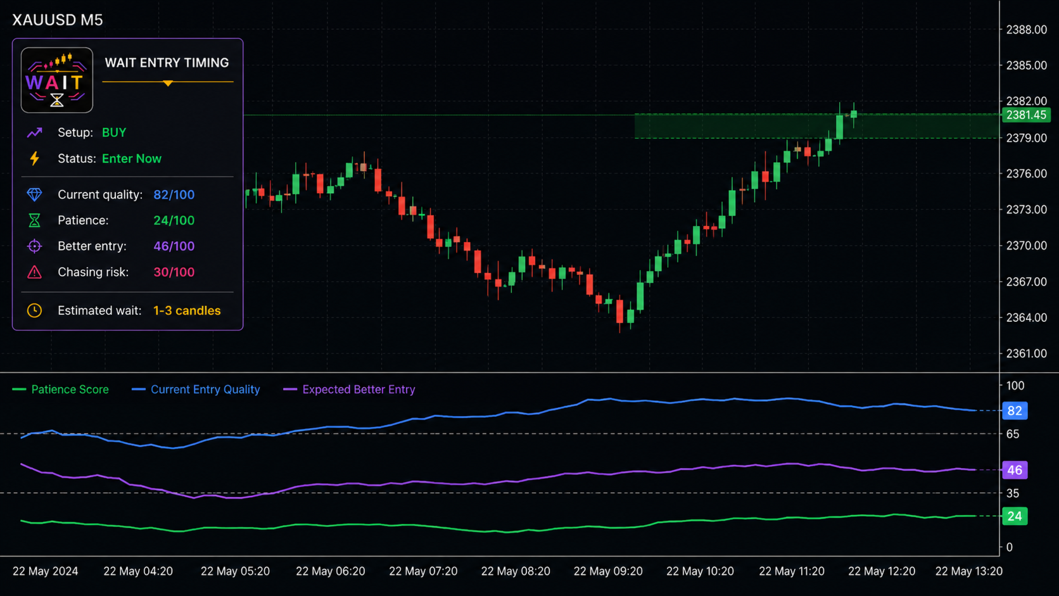
Task: Click the 22 May 11:20 time label
Action: (792, 571)
